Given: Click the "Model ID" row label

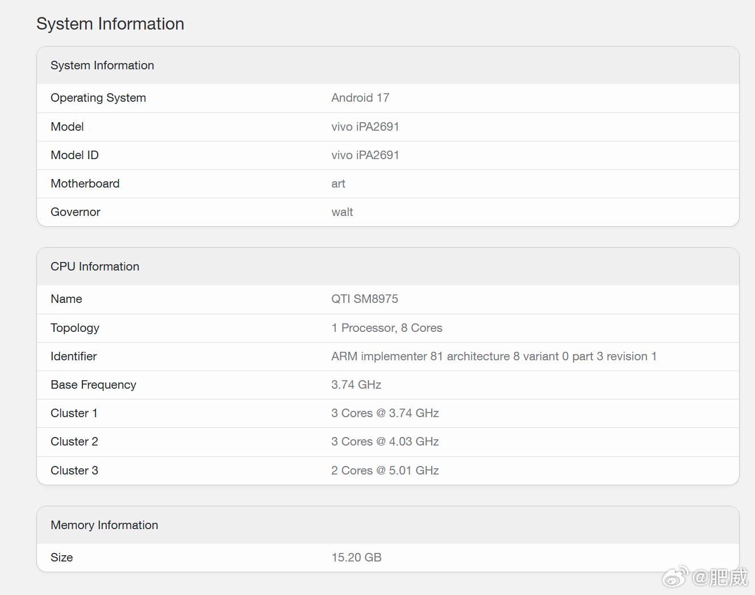Looking at the screenshot, I should [74, 155].
